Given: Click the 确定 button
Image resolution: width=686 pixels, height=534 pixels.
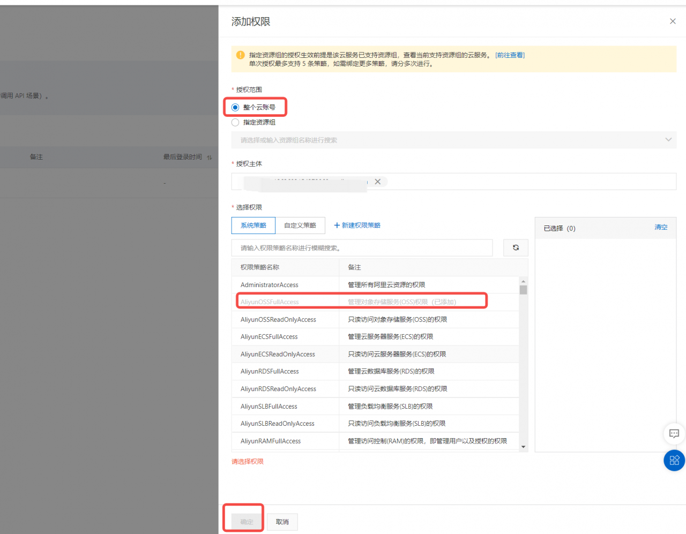Looking at the screenshot, I should pos(247,522).
